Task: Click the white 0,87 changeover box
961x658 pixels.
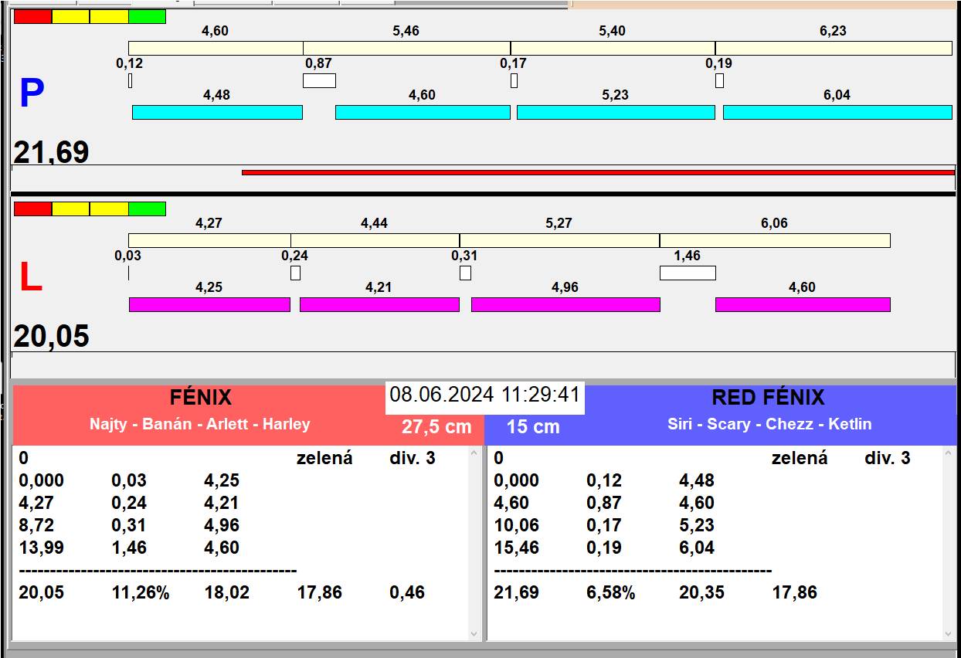Action: pyautogui.click(x=319, y=80)
